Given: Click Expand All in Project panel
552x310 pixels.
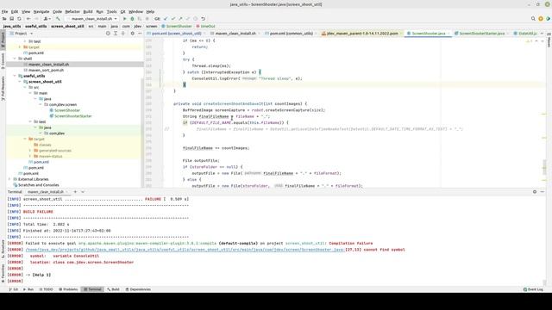Looking at the screenshot, I should click(x=116, y=34).
